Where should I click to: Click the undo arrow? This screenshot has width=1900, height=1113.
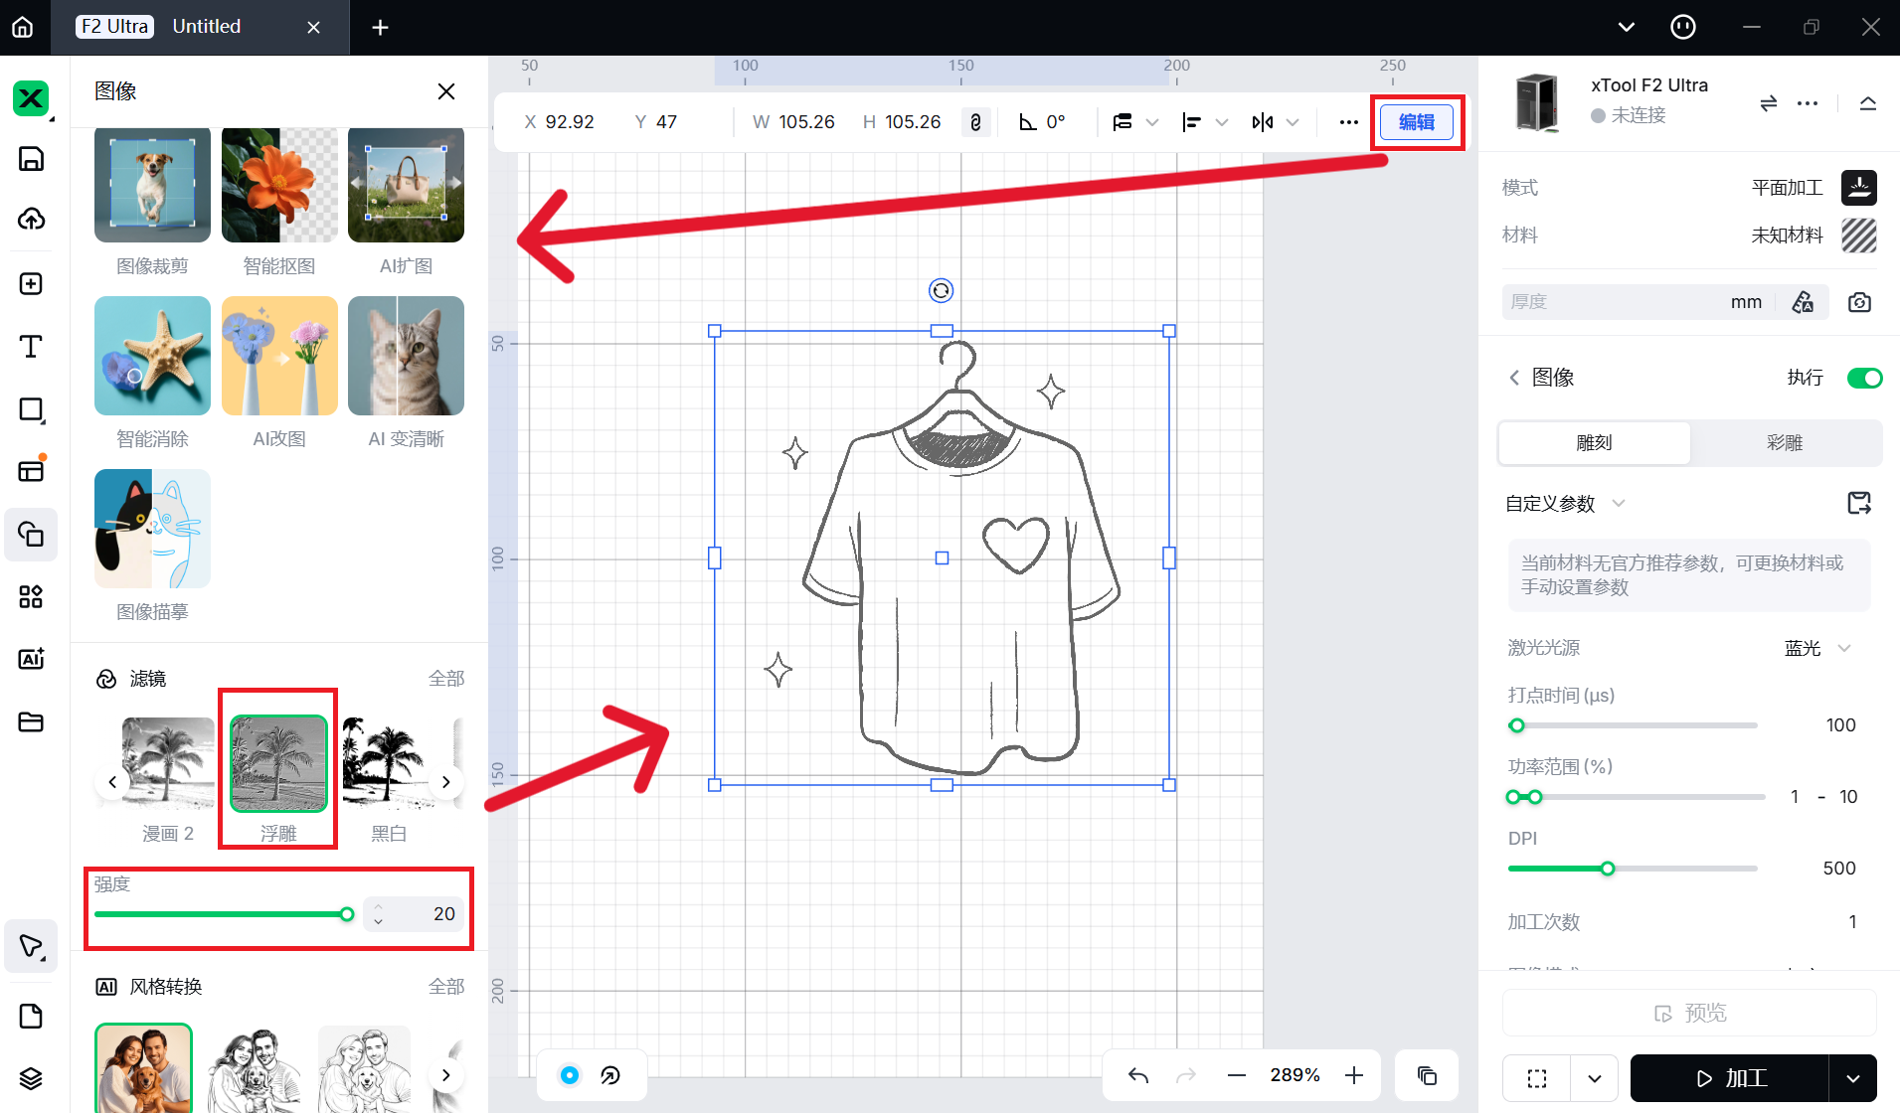point(1138,1075)
